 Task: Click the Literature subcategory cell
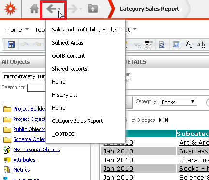[194, 160]
